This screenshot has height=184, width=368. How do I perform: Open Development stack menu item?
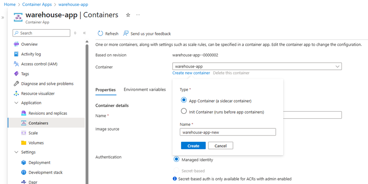tap(46, 172)
